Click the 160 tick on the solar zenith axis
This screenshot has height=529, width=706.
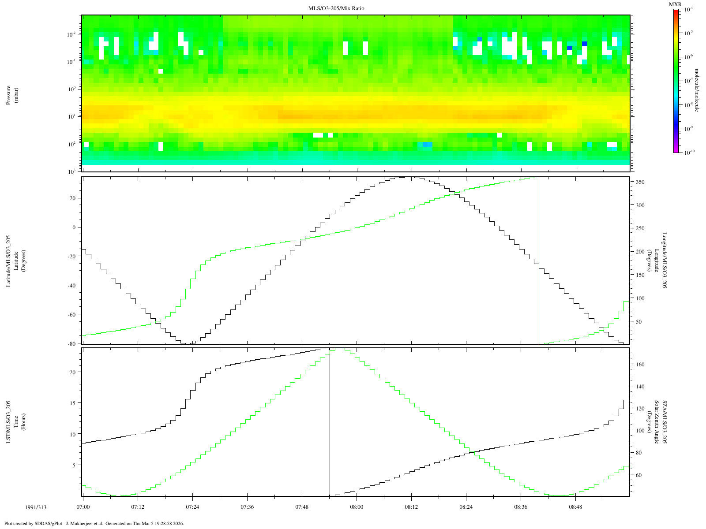point(639,365)
